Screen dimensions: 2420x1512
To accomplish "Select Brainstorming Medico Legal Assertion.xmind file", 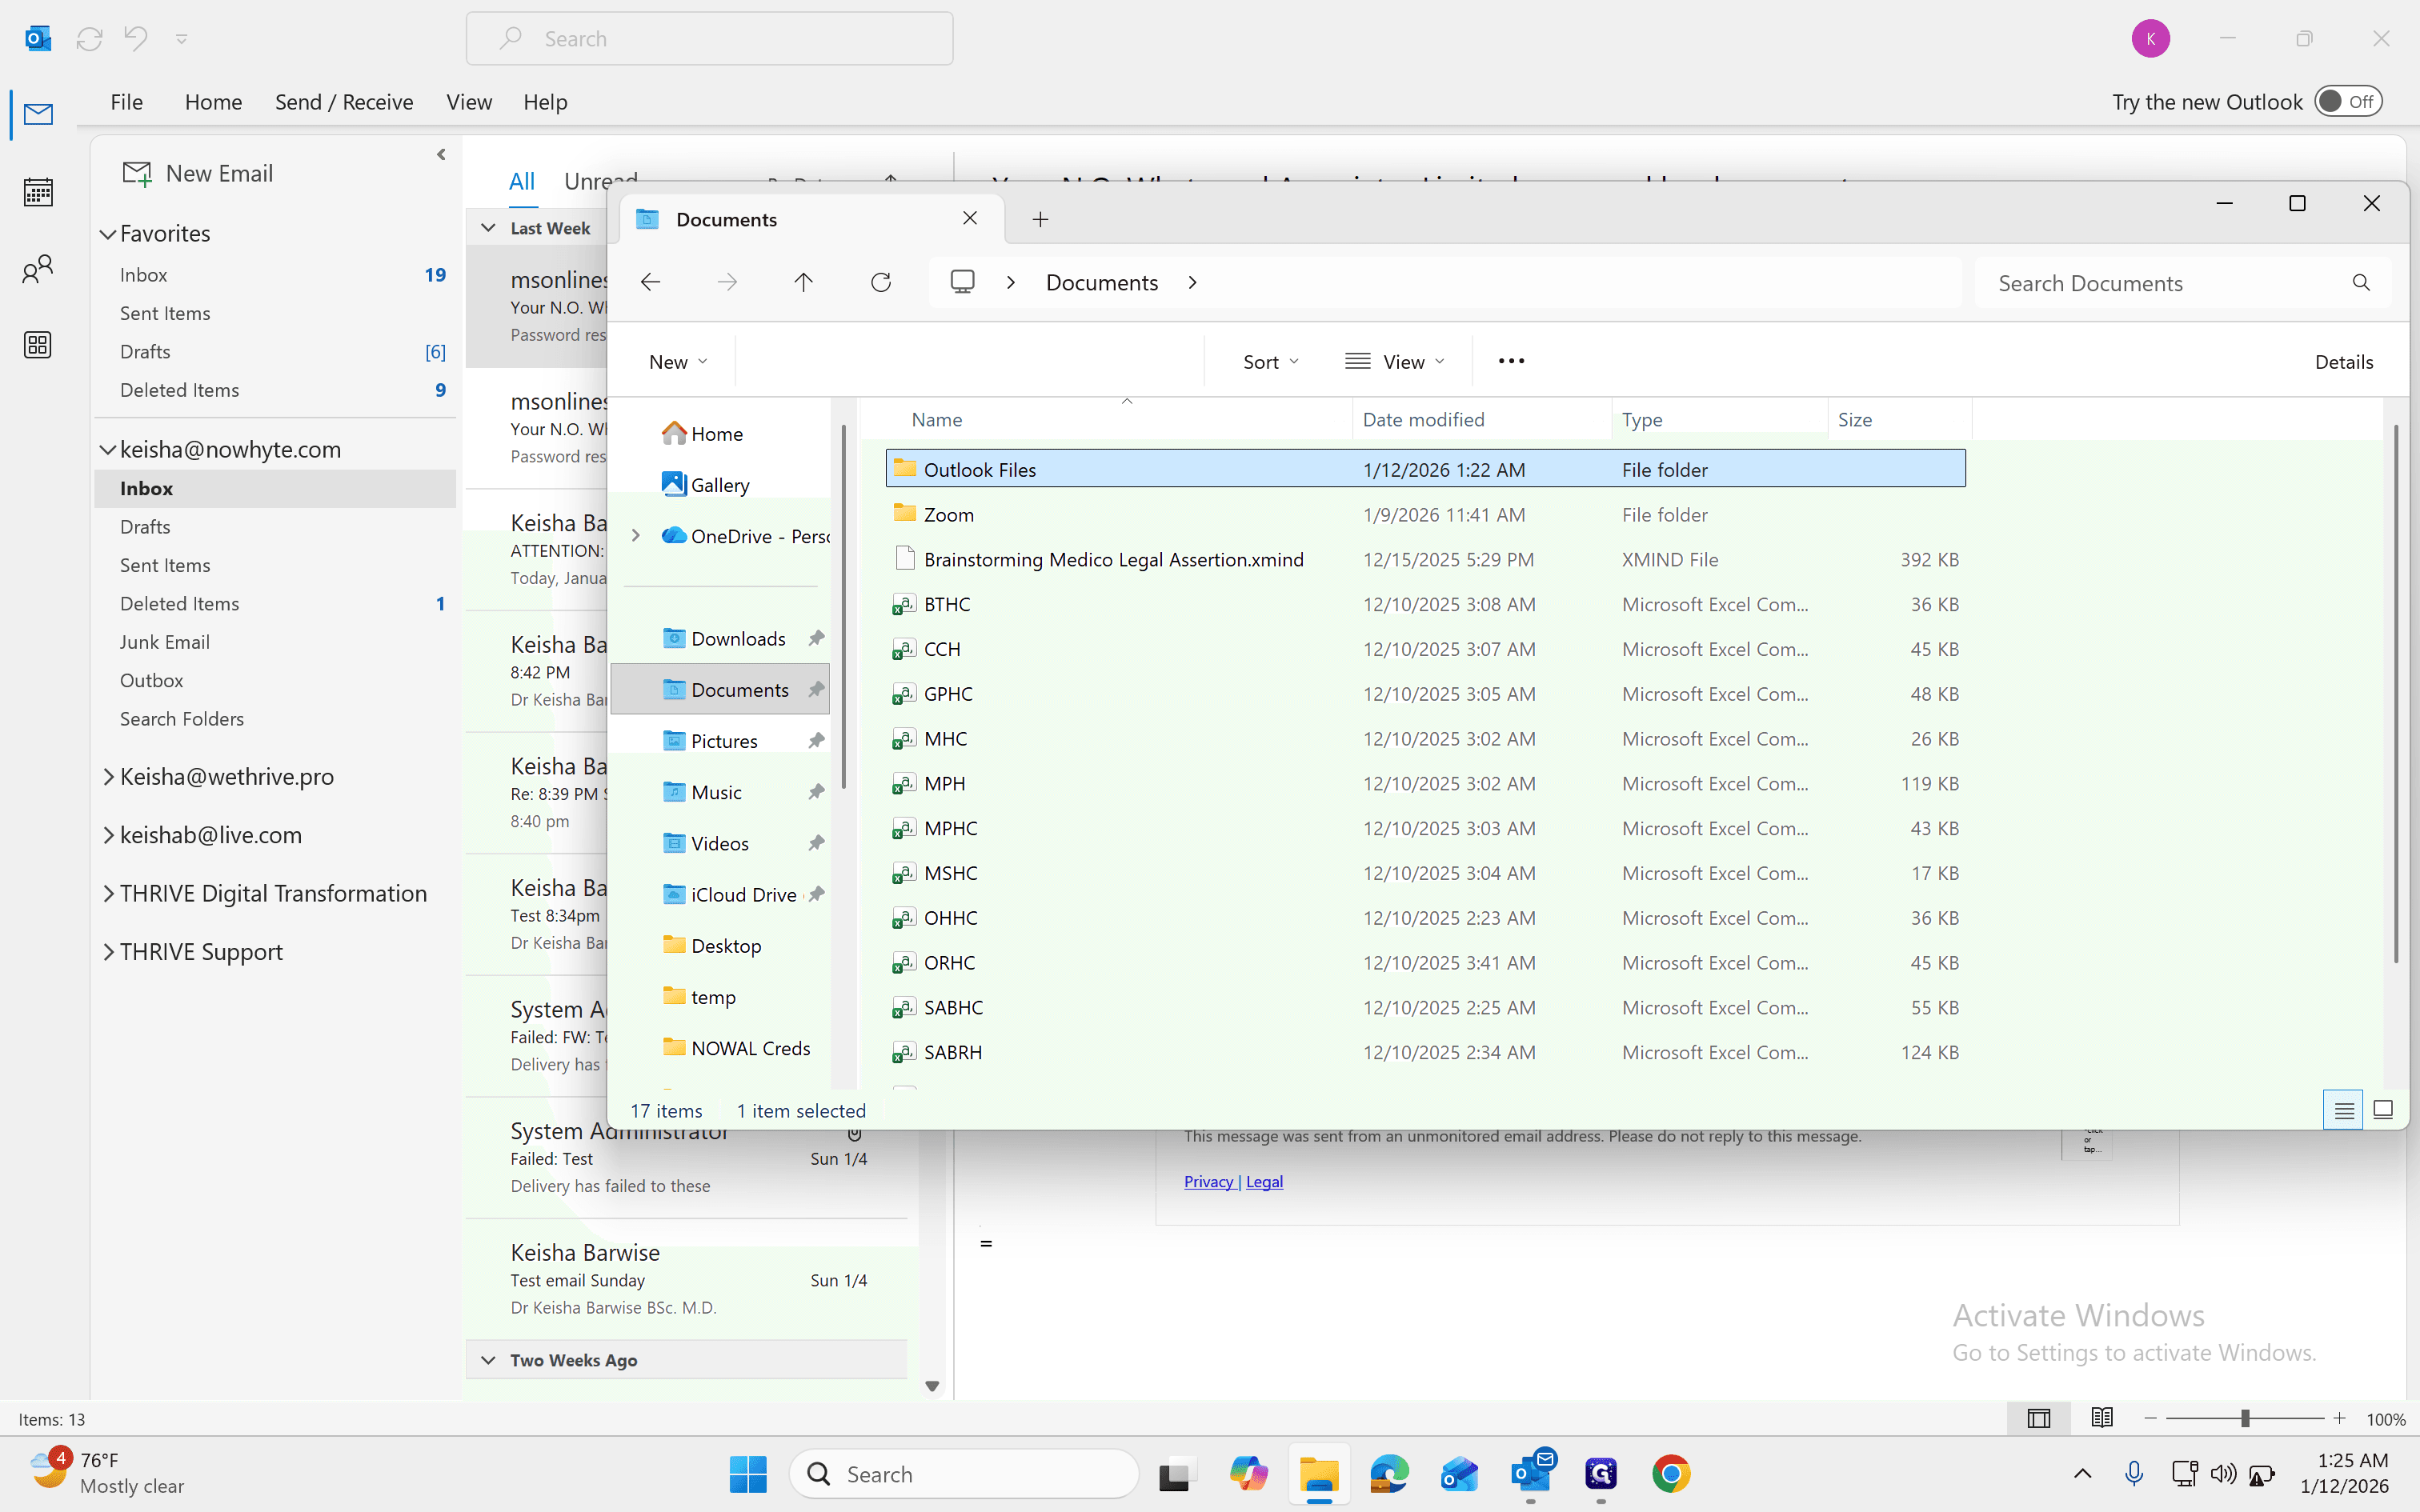I will 1425,559.
